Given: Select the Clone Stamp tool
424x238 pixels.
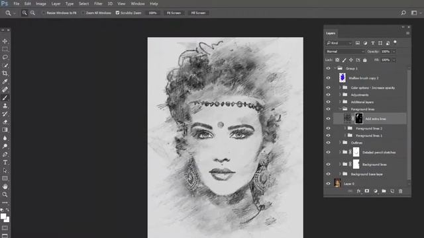Looking at the screenshot, I should coord(5,106).
